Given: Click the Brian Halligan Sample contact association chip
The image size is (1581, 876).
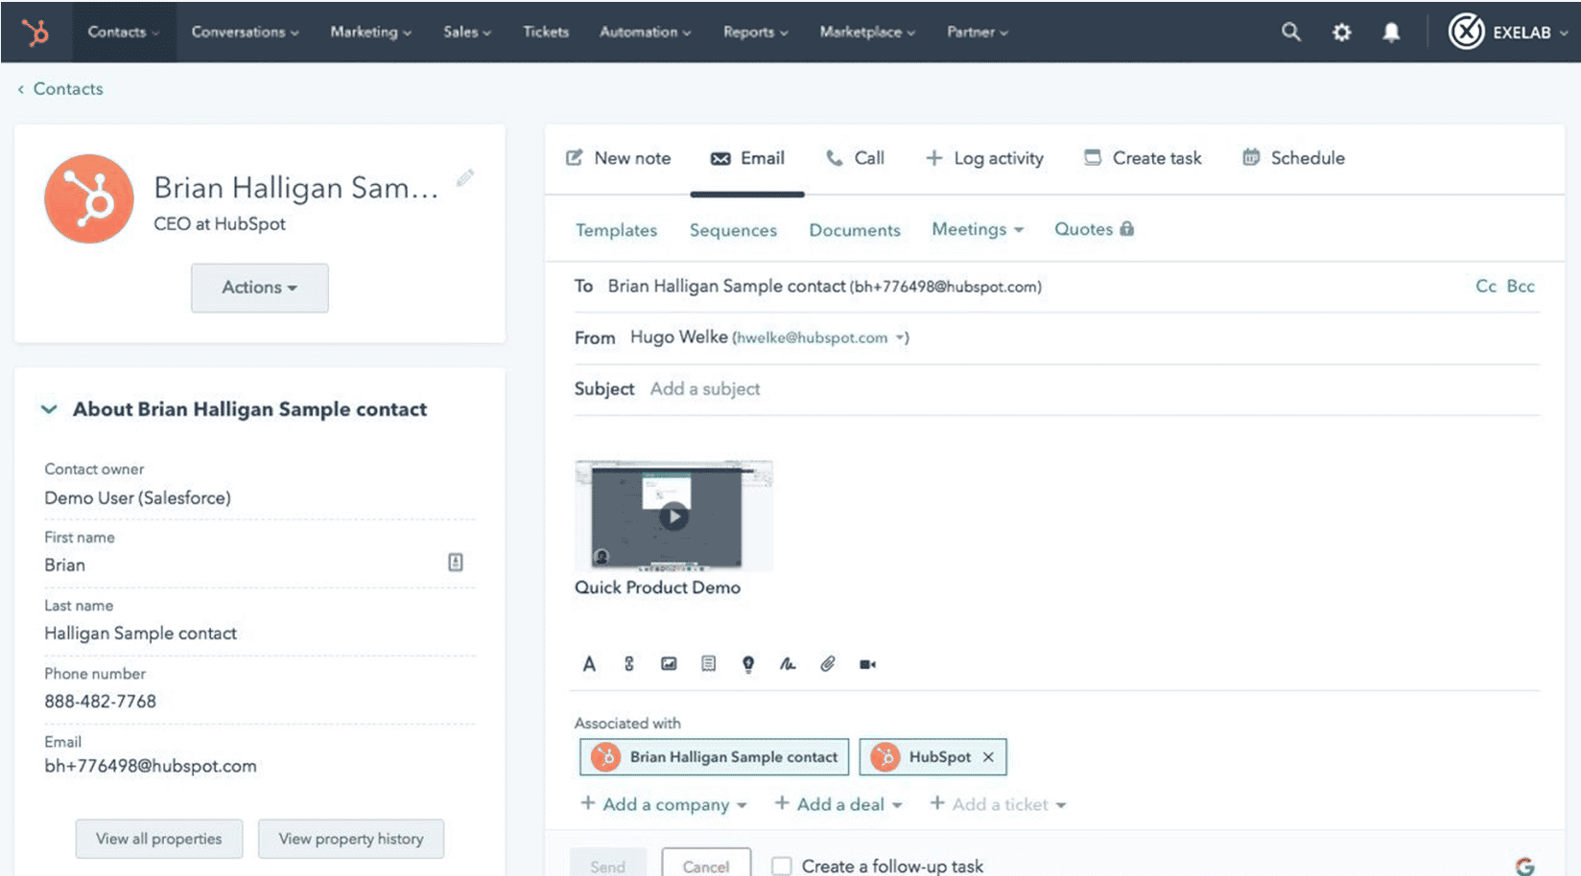Looking at the screenshot, I should 714,757.
